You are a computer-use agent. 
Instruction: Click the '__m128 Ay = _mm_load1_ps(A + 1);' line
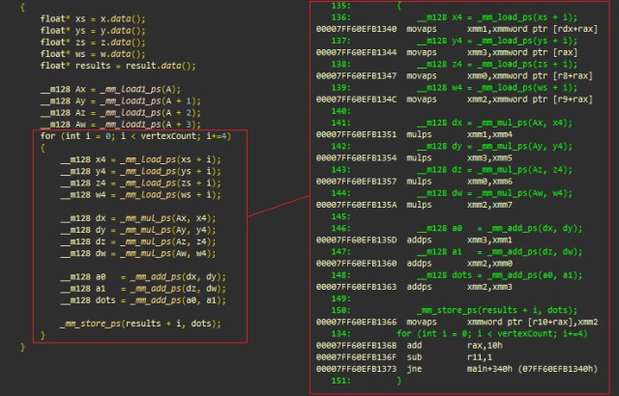pos(120,101)
